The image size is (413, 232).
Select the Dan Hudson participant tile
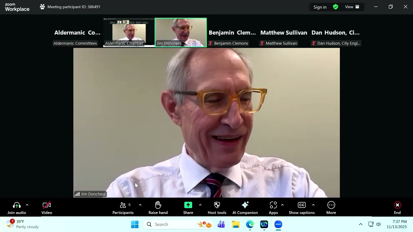[x=336, y=33]
